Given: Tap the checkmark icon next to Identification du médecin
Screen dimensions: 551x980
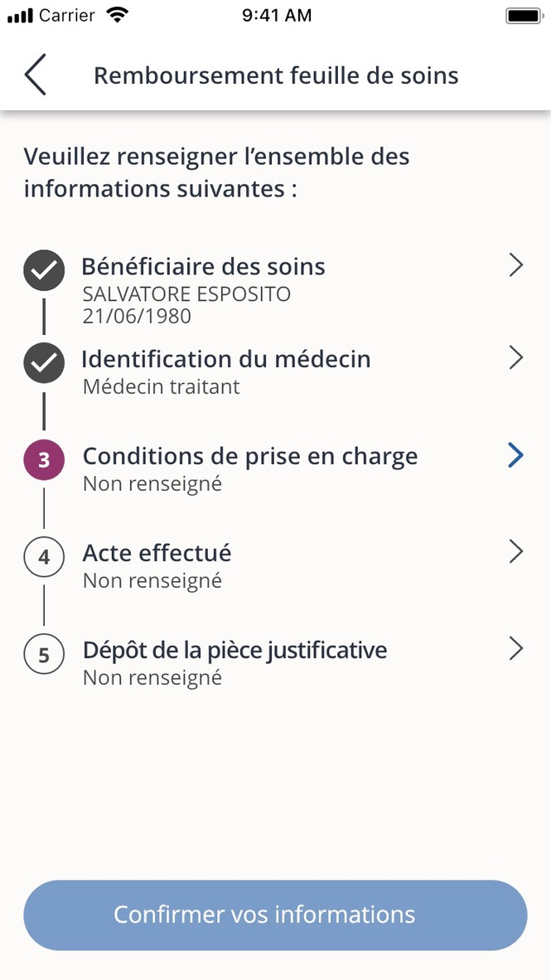Looking at the screenshot, I should (43, 362).
